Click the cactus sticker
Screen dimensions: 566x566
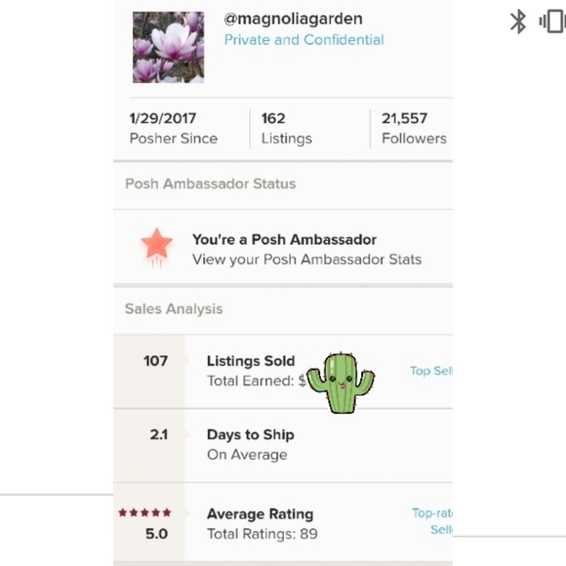(341, 383)
